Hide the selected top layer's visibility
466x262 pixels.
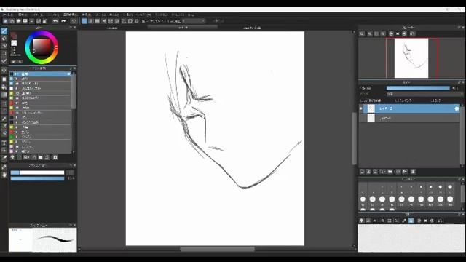point(361,108)
